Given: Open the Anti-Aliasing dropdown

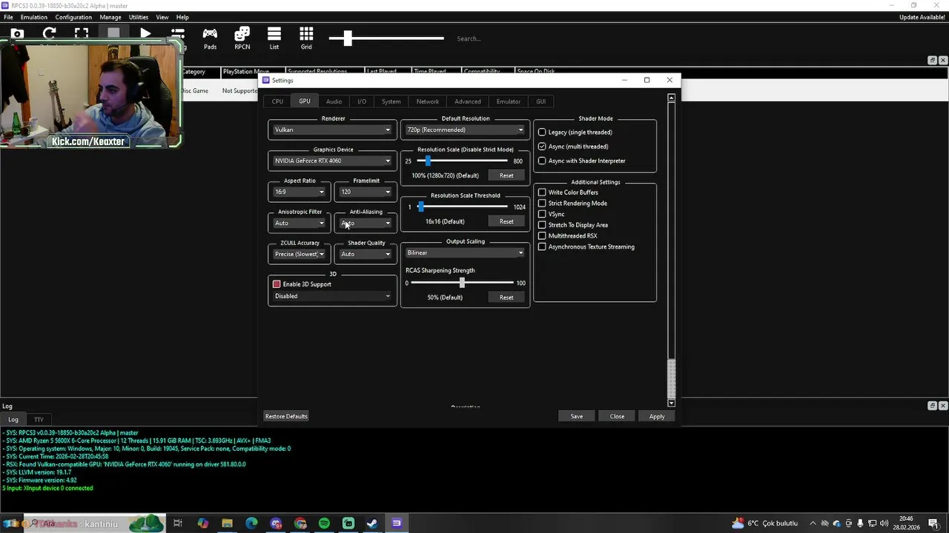Looking at the screenshot, I should point(366,223).
